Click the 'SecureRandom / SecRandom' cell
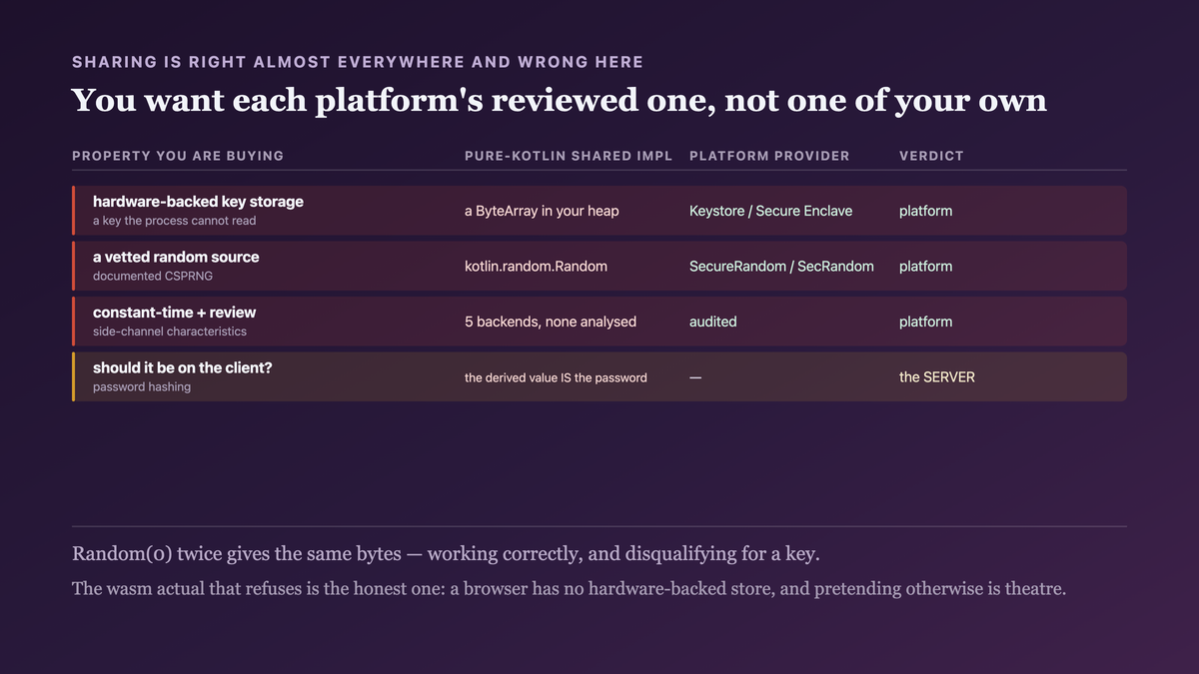Viewport: 1199px width, 674px height. (x=781, y=267)
